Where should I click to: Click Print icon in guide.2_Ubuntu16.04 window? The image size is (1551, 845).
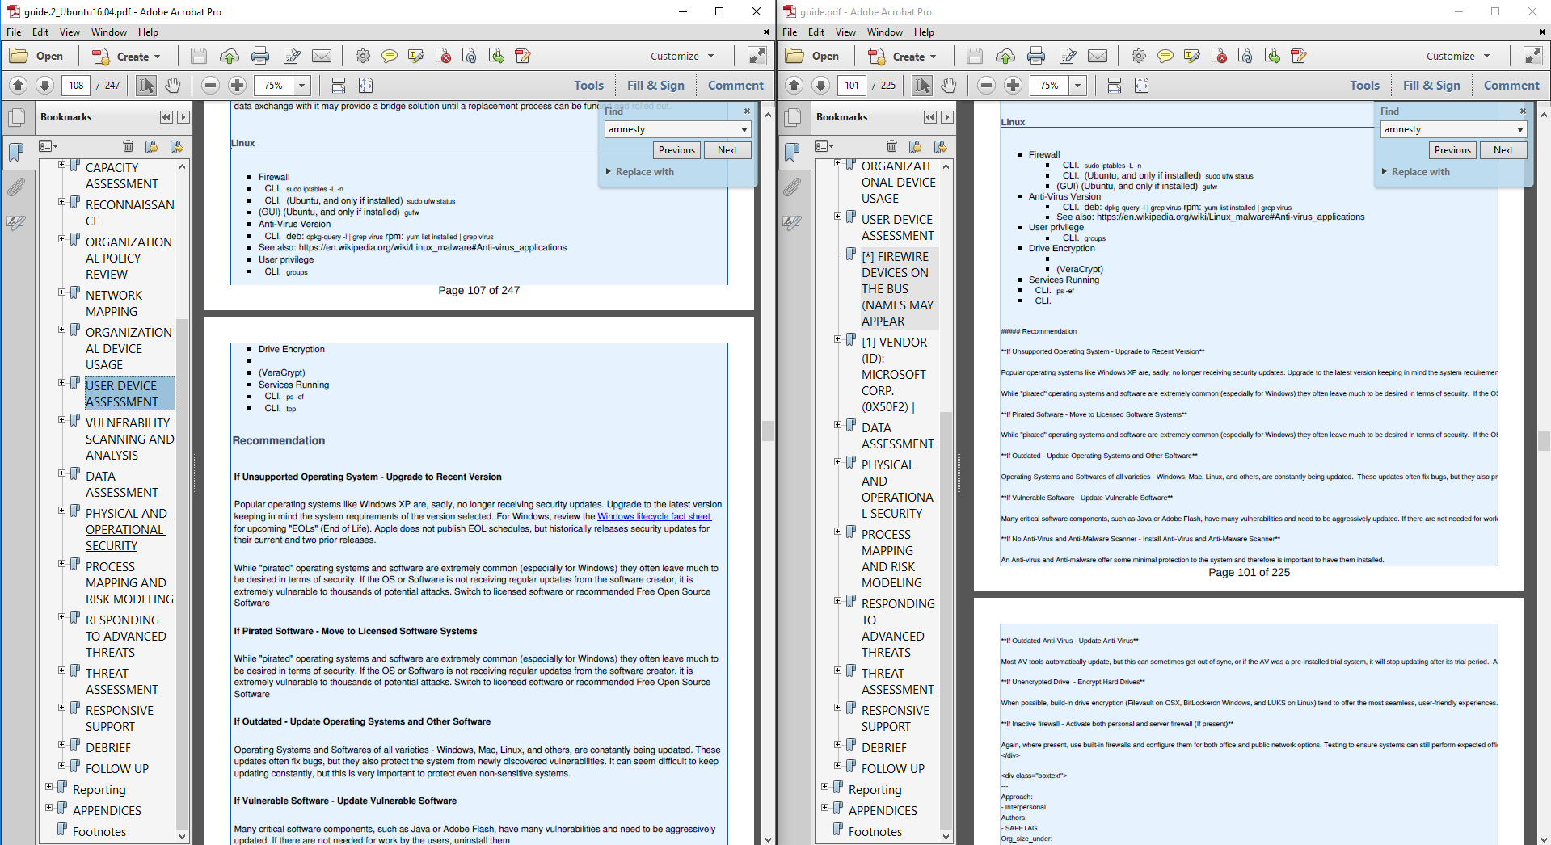(260, 56)
